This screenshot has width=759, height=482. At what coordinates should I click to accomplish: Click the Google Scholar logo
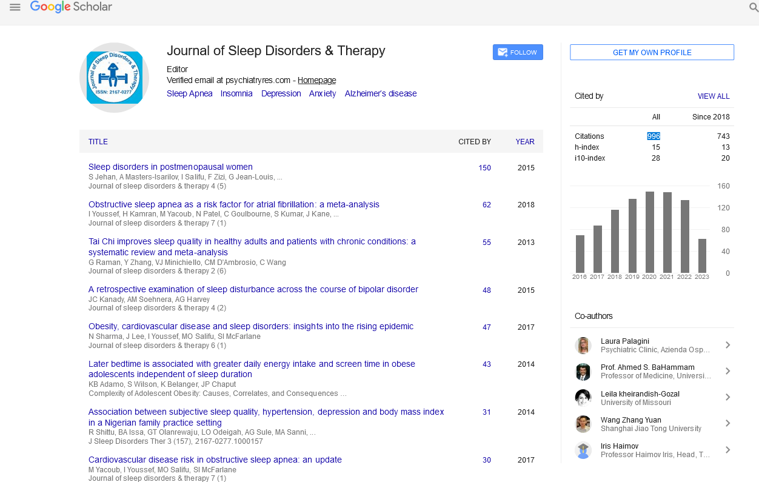point(71,7)
